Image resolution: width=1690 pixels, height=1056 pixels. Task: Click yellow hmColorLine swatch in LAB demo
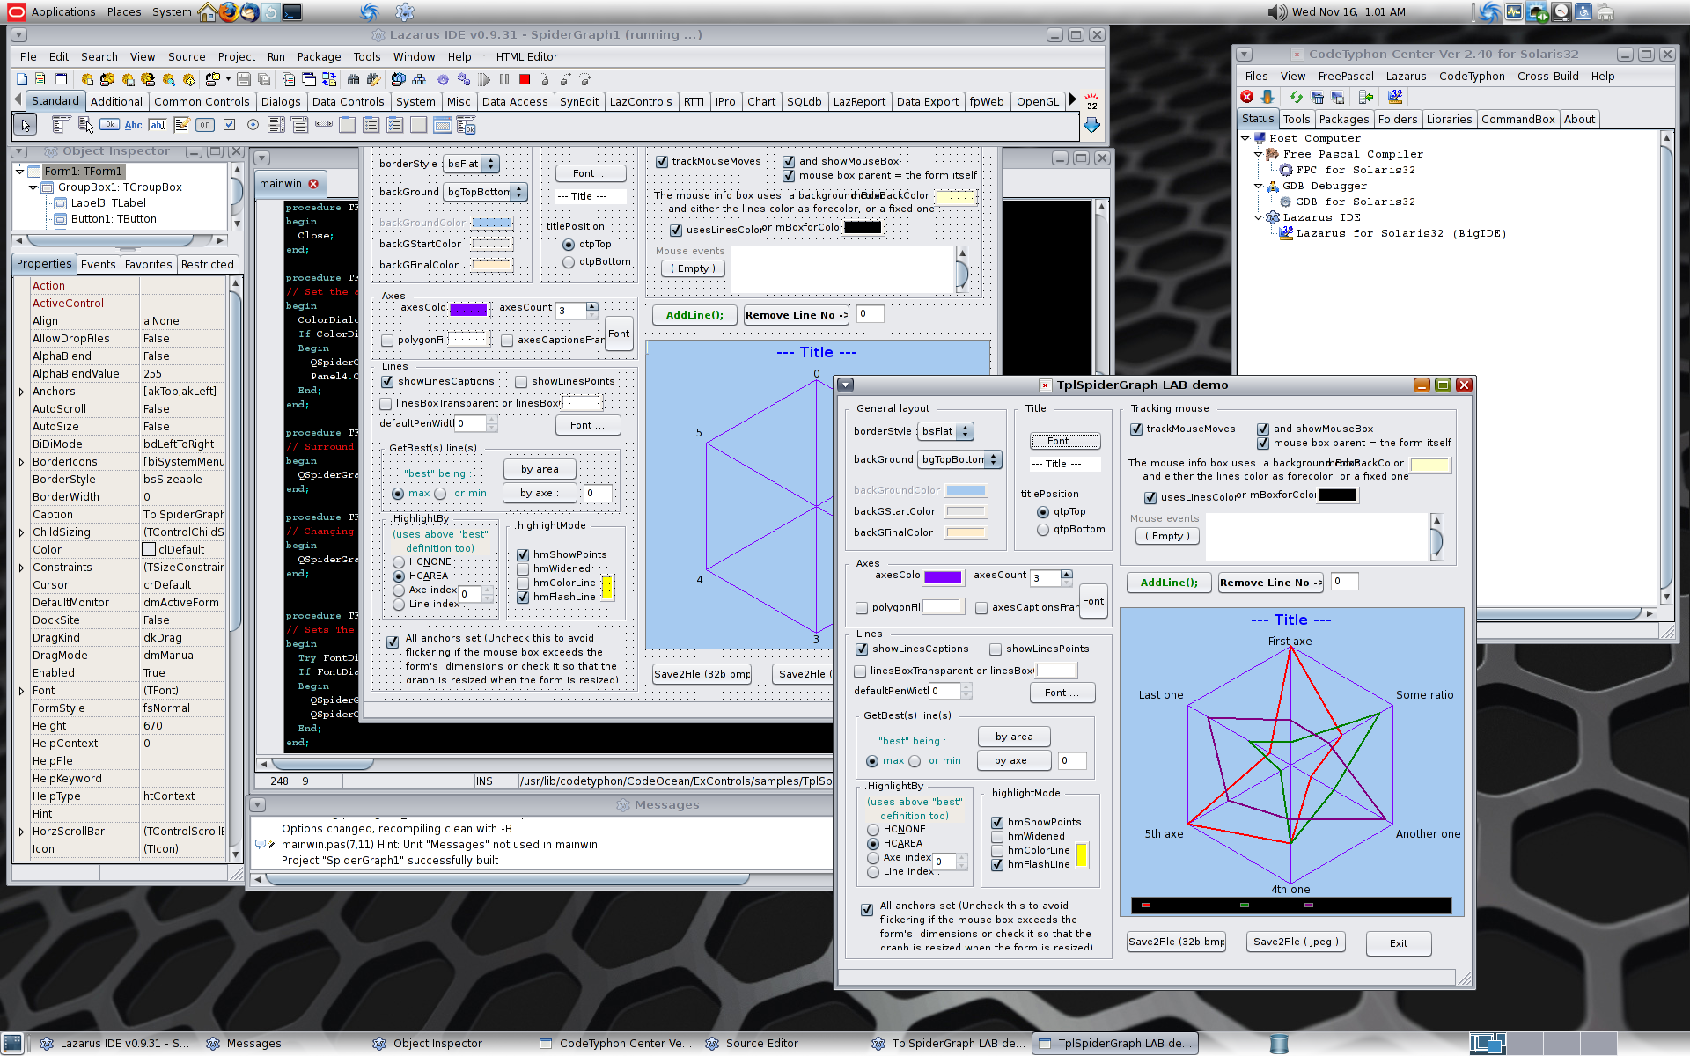click(1082, 855)
